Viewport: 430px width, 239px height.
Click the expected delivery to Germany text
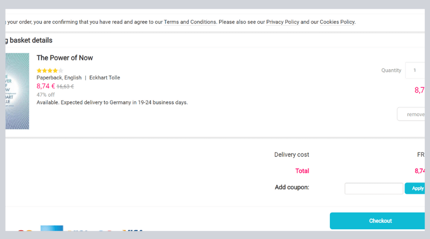(112, 103)
